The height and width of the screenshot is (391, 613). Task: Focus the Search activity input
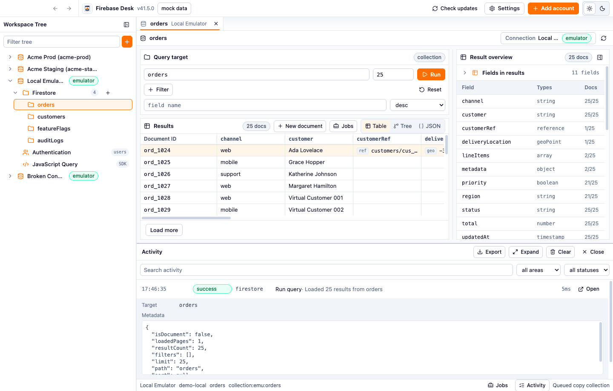click(327, 270)
